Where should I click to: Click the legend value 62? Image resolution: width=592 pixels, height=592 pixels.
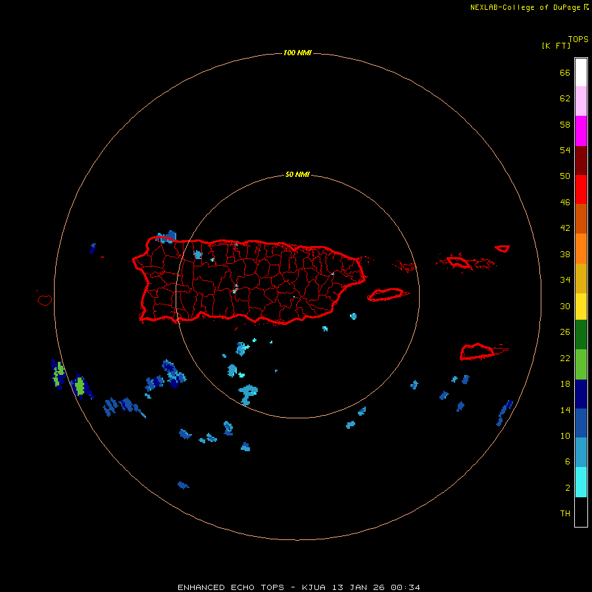pyautogui.click(x=565, y=99)
